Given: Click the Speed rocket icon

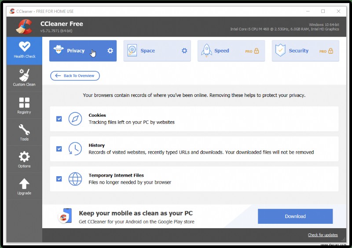Looking at the screenshot, I should click(206, 50).
